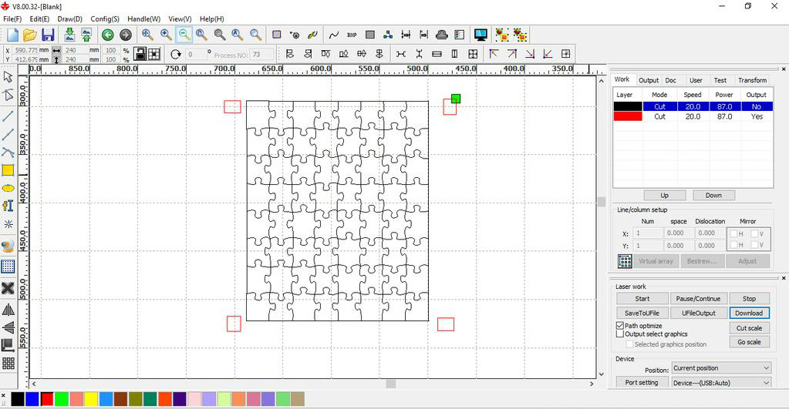Pick the green color swatch in palette
The width and height of the screenshot is (789, 409).
click(x=62, y=400)
